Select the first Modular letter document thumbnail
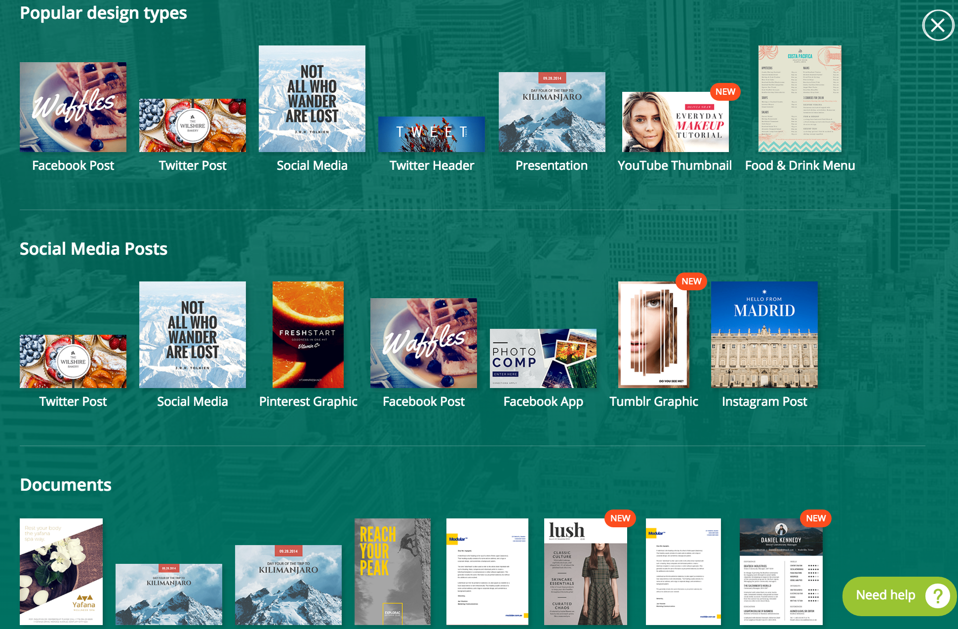The image size is (958, 629). click(487, 572)
